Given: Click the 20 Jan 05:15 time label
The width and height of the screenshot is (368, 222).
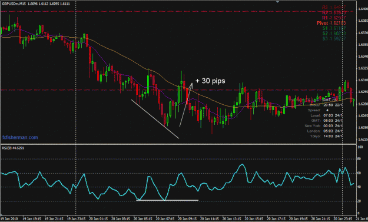Looking at the screenshot, I should tap(143, 218).
